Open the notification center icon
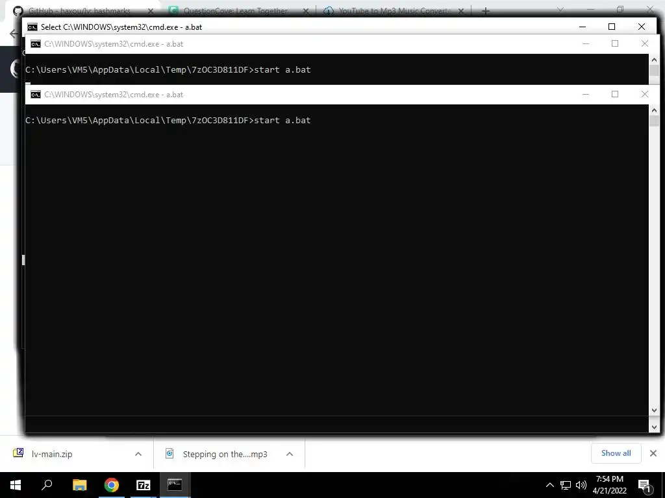665x498 pixels. (644, 485)
